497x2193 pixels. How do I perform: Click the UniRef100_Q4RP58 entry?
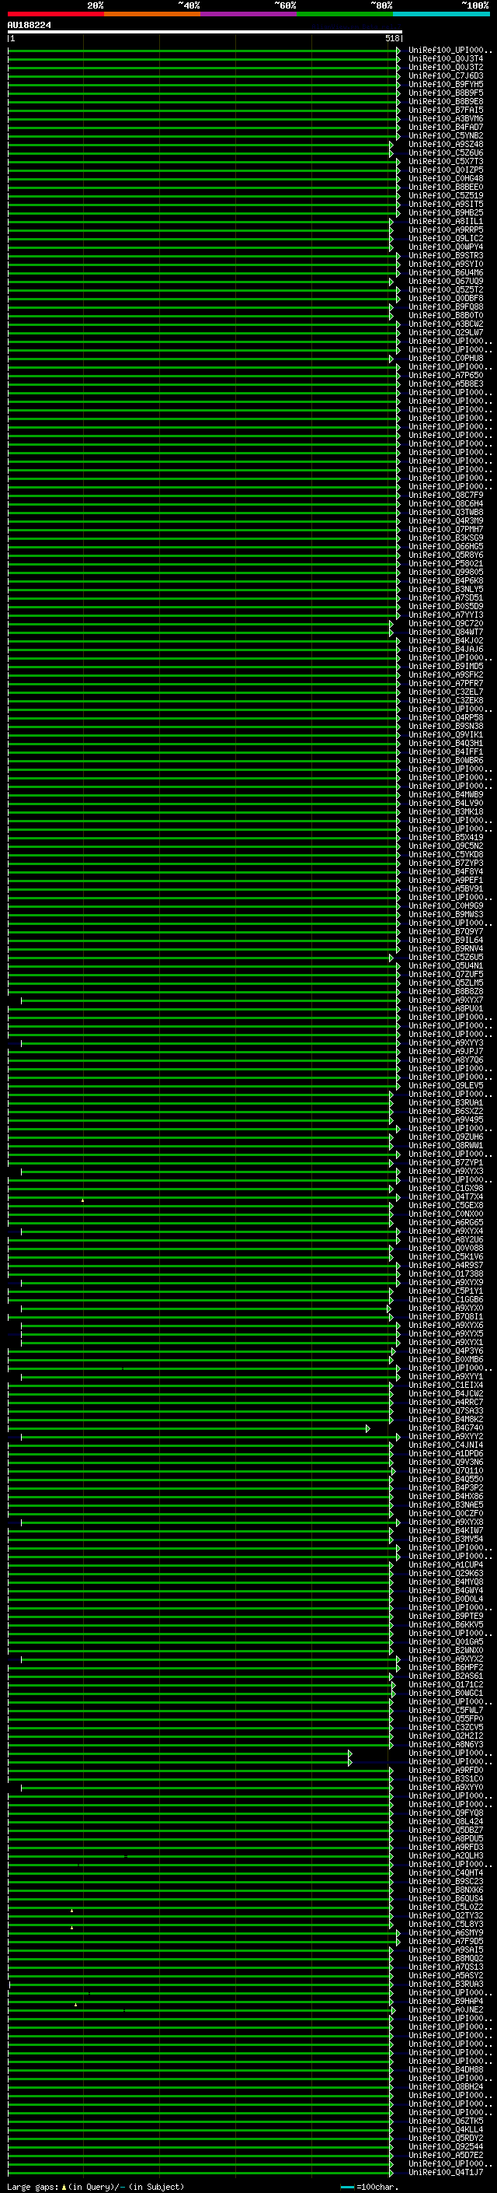point(446,718)
